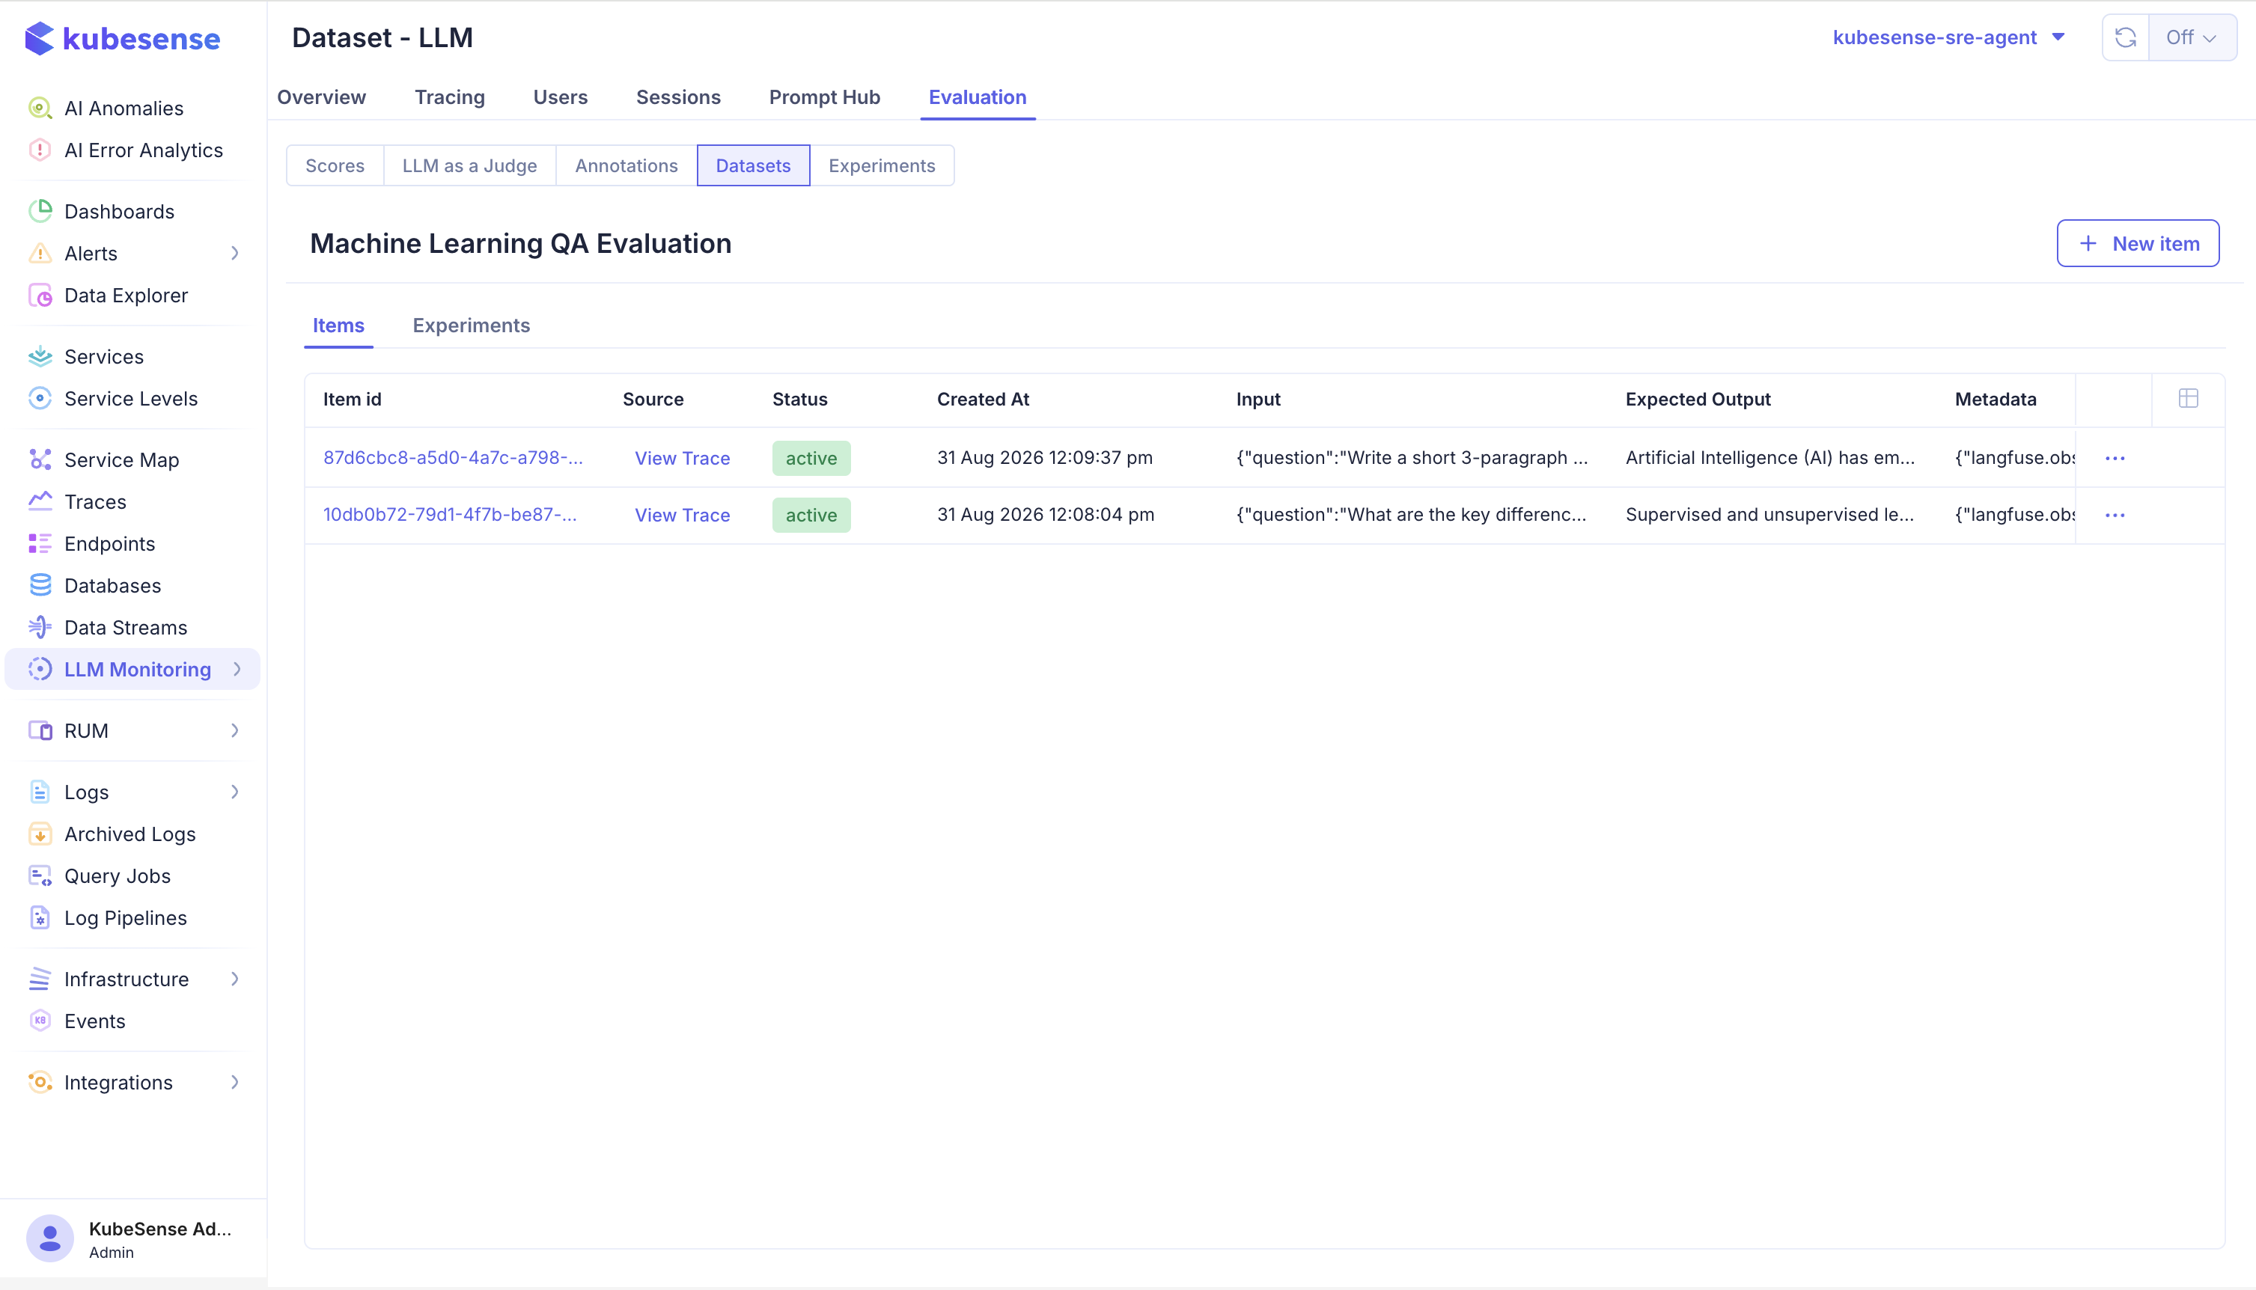2256x1290 pixels.
Task: Open Endpoints sidebar icon
Action: click(x=40, y=543)
